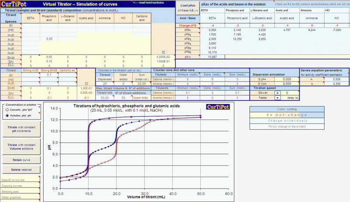Click the CurTiPot logo in the title bar
350x202 pixels.
[x=14, y=4]
